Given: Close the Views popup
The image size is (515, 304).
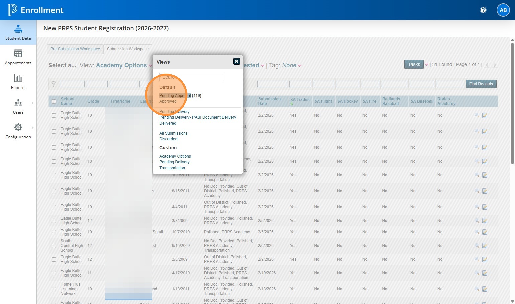Looking at the screenshot, I should tap(236, 61).
